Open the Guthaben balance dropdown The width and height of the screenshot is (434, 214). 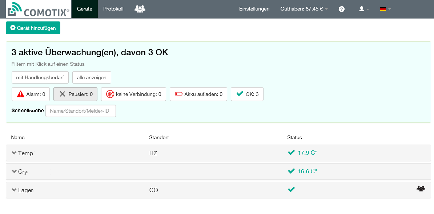coord(304,9)
